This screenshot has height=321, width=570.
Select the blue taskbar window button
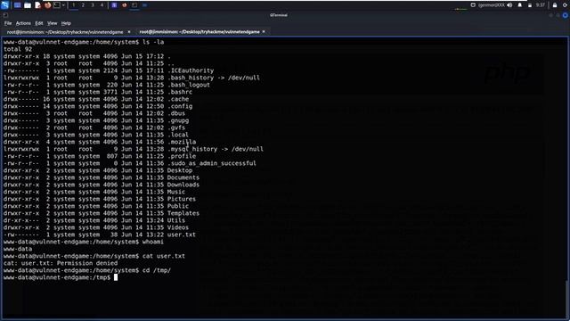click(x=144, y=5)
